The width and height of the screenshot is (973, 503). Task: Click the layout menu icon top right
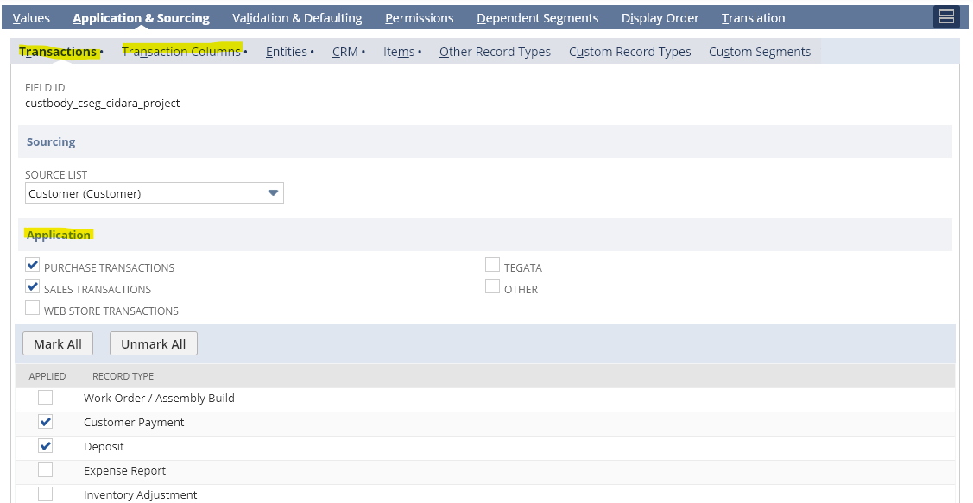point(946,16)
